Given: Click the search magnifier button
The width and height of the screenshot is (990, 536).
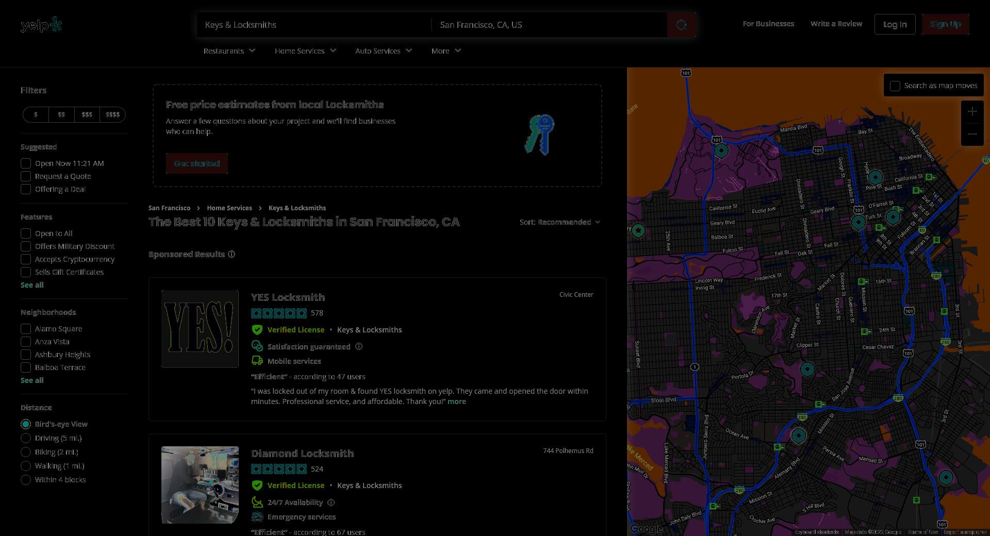Looking at the screenshot, I should [x=681, y=25].
